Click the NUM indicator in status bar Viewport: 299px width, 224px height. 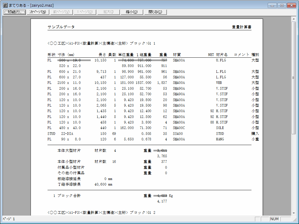(x=274, y=219)
